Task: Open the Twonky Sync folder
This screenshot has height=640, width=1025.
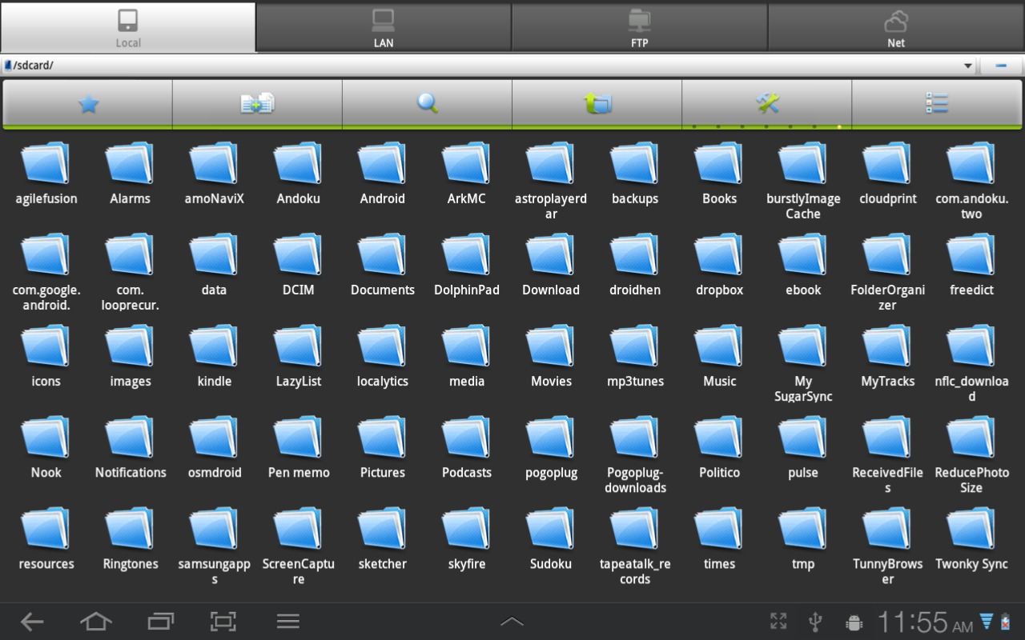Action: [x=971, y=538]
